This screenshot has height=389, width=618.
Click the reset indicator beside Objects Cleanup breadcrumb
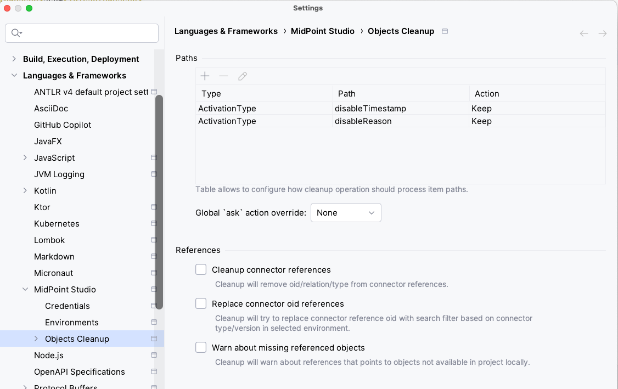coord(445,31)
